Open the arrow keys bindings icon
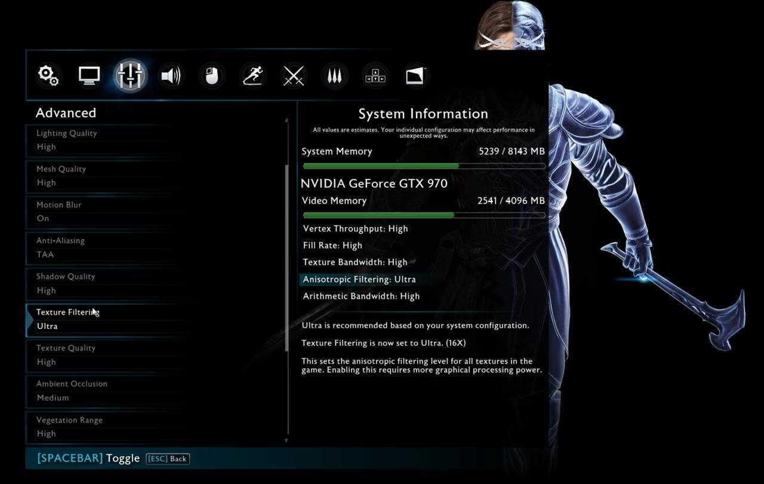Image resolution: width=764 pixels, height=484 pixels. click(x=375, y=76)
